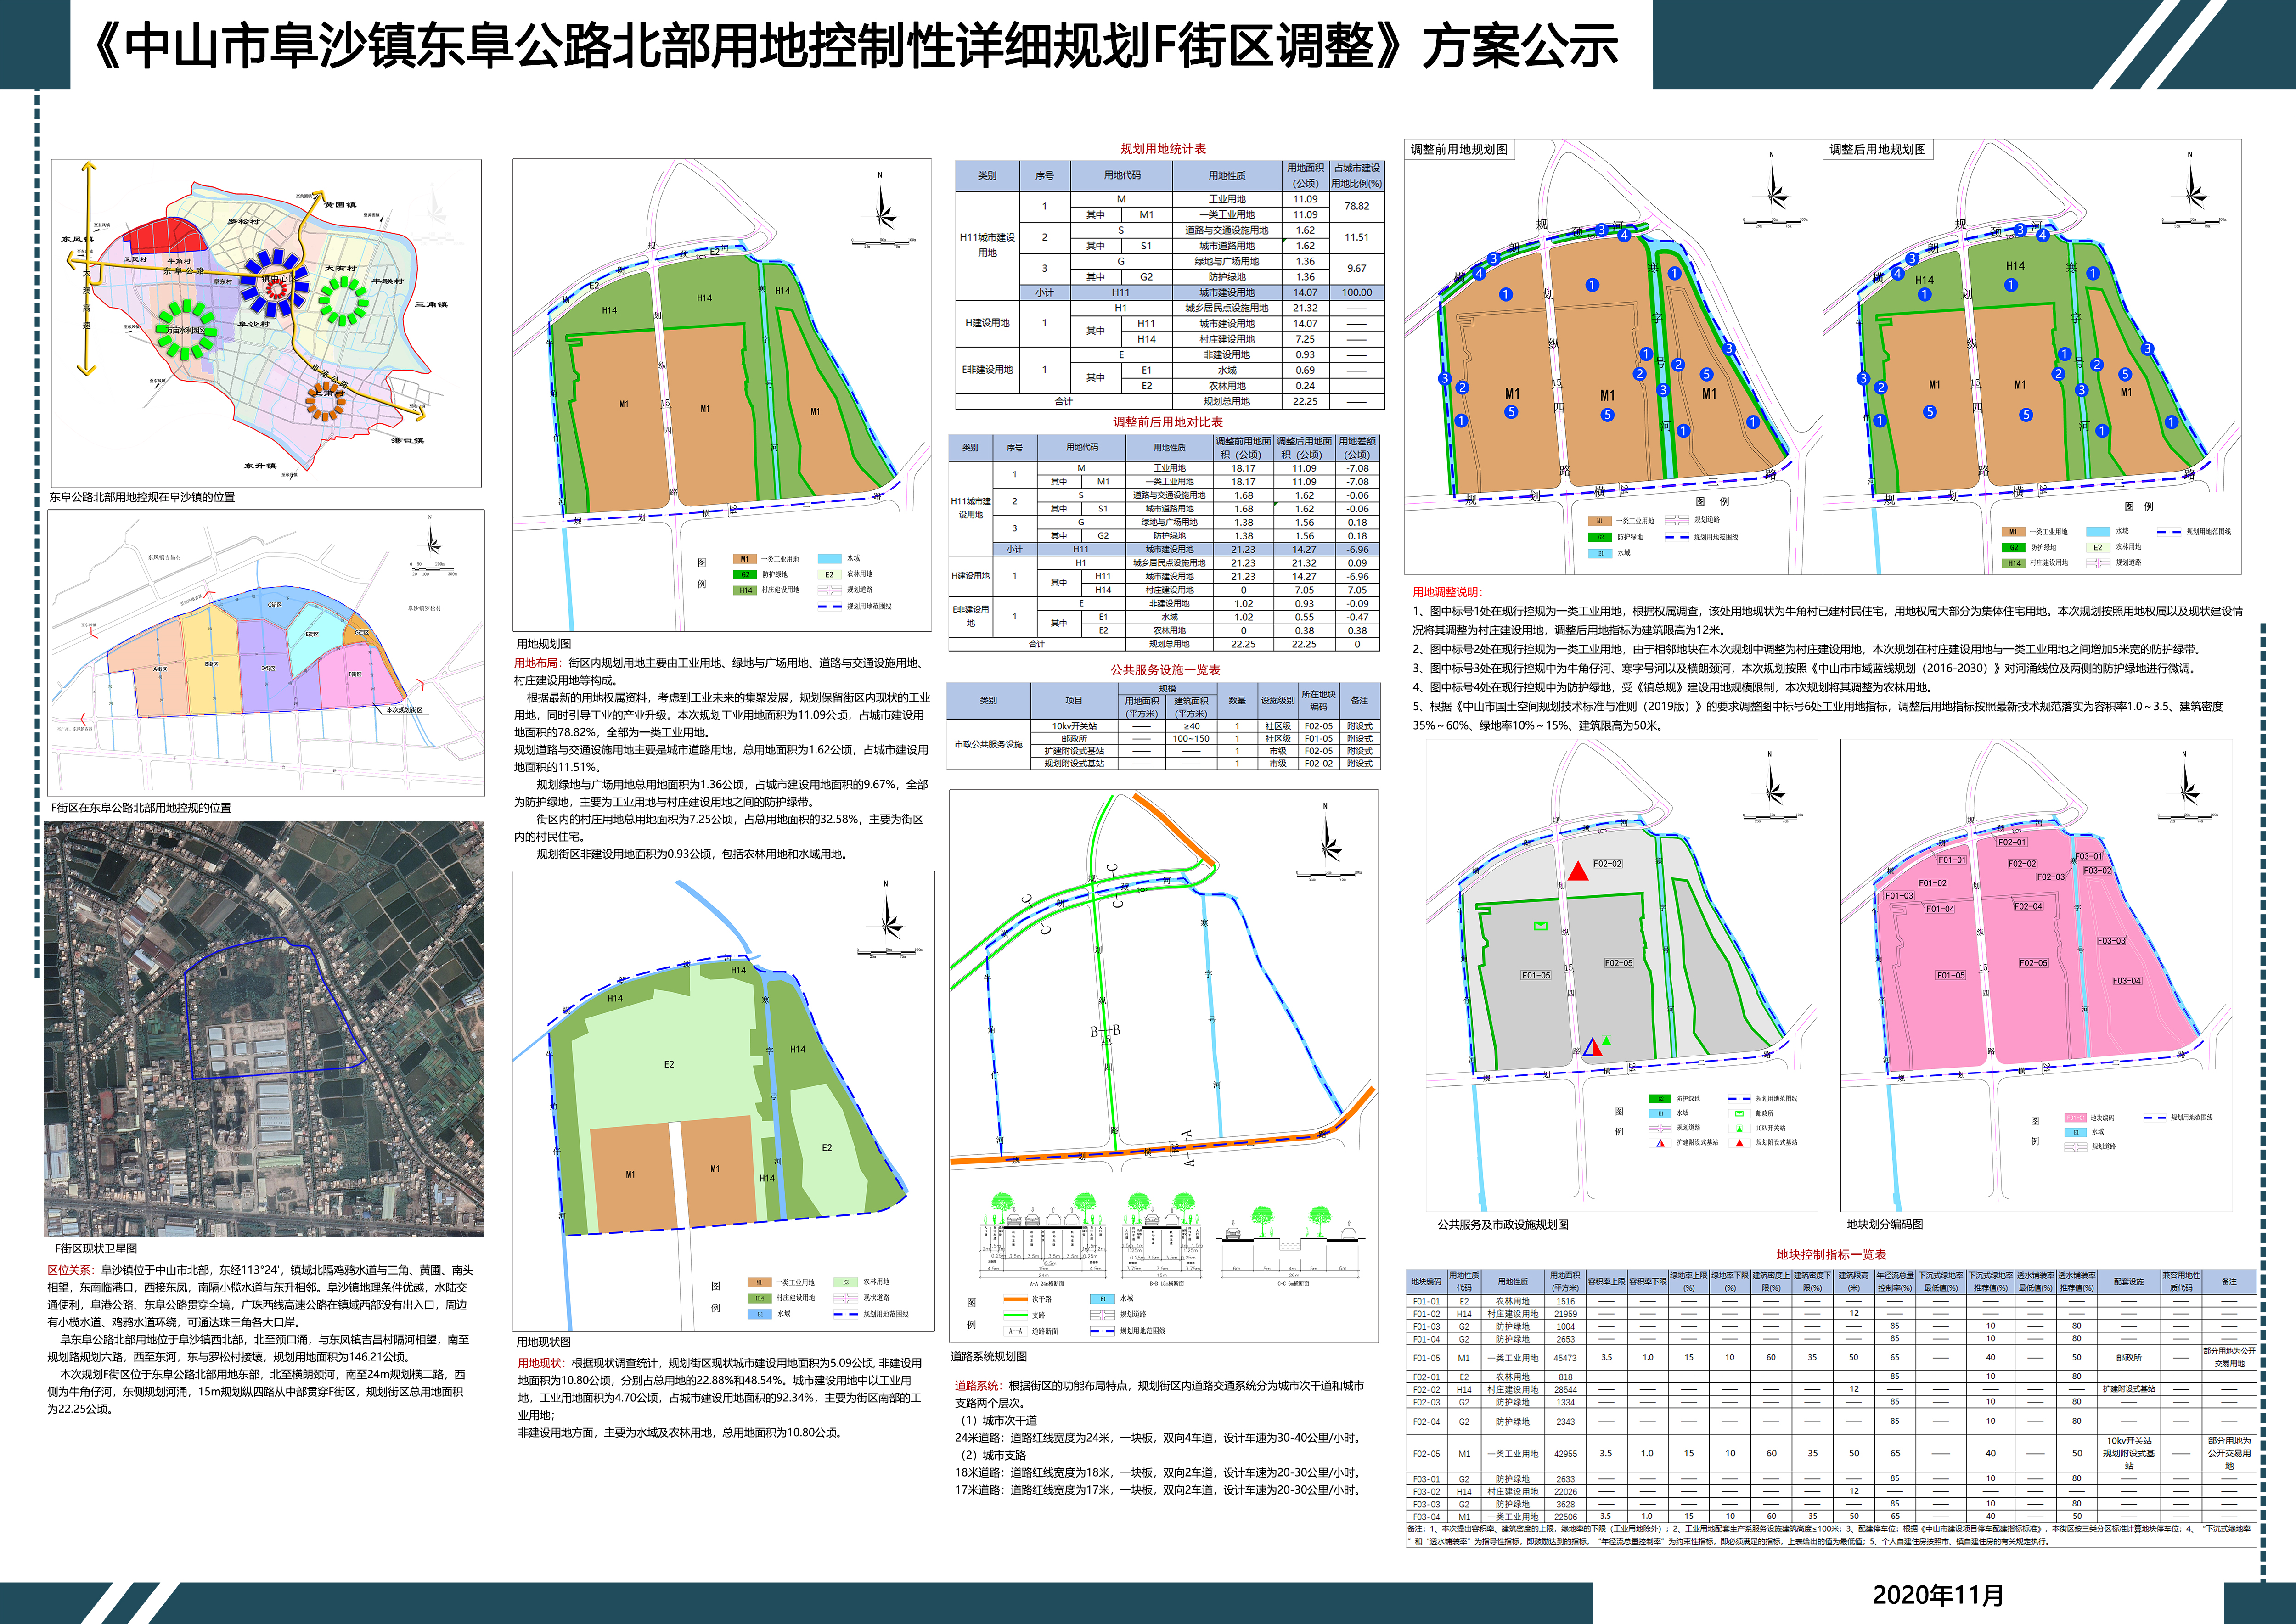Open the Fusha town location map
The image size is (2296, 1624).
click(x=266, y=323)
